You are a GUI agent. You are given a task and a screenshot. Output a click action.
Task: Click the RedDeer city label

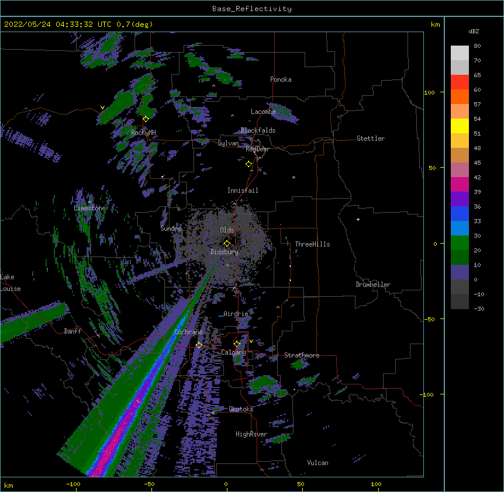[257, 149]
